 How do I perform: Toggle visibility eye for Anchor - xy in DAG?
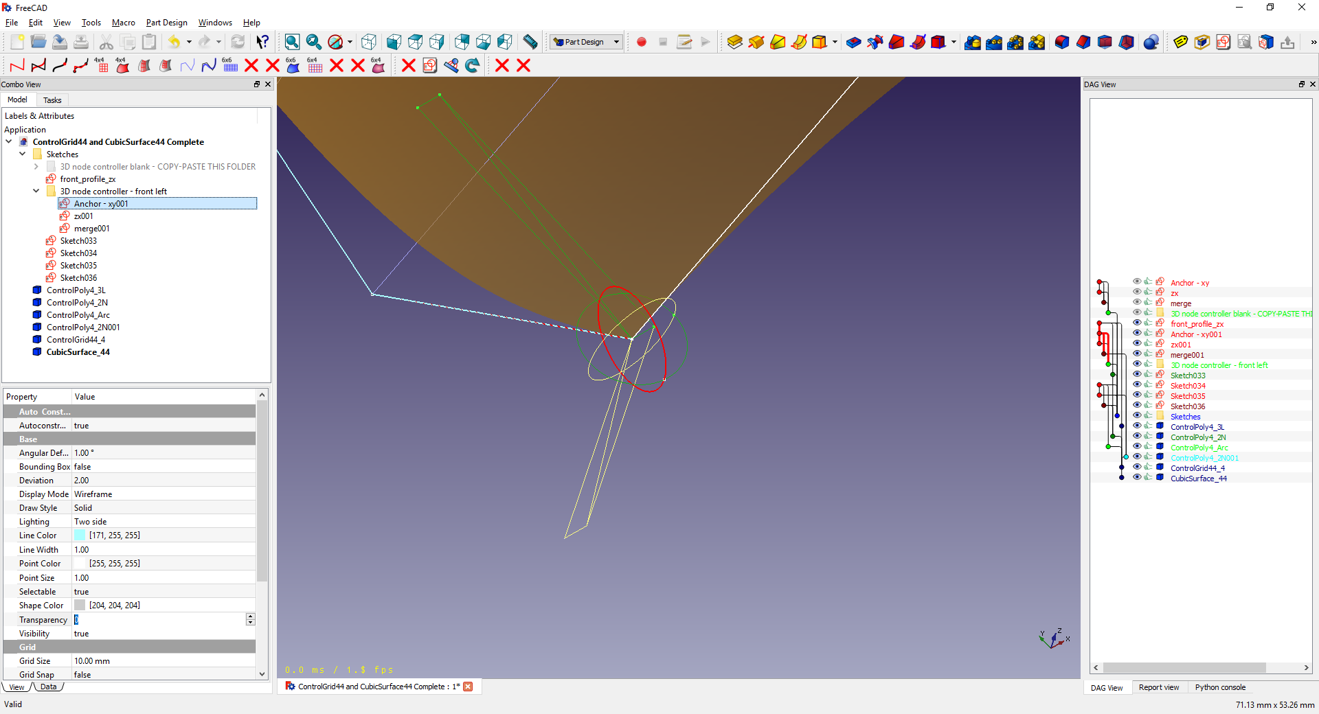pyautogui.click(x=1137, y=281)
